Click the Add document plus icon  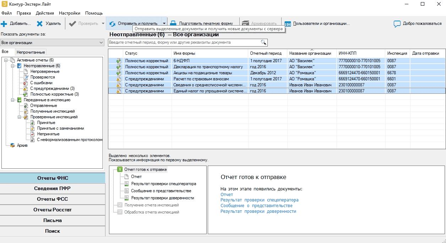click(x=4, y=24)
